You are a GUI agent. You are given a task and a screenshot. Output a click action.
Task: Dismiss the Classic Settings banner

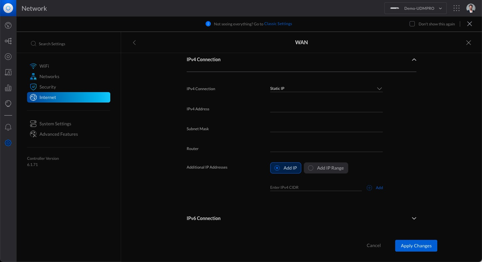click(x=470, y=24)
